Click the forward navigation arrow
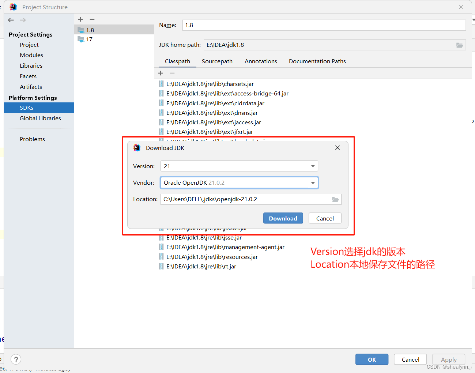The image size is (475, 373). pos(23,20)
